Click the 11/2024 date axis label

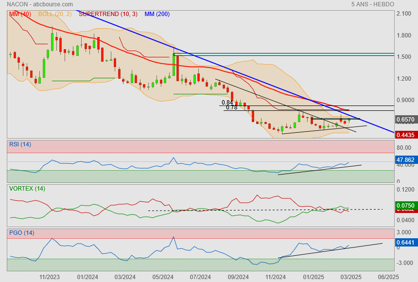pyautogui.click(x=276, y=277)
